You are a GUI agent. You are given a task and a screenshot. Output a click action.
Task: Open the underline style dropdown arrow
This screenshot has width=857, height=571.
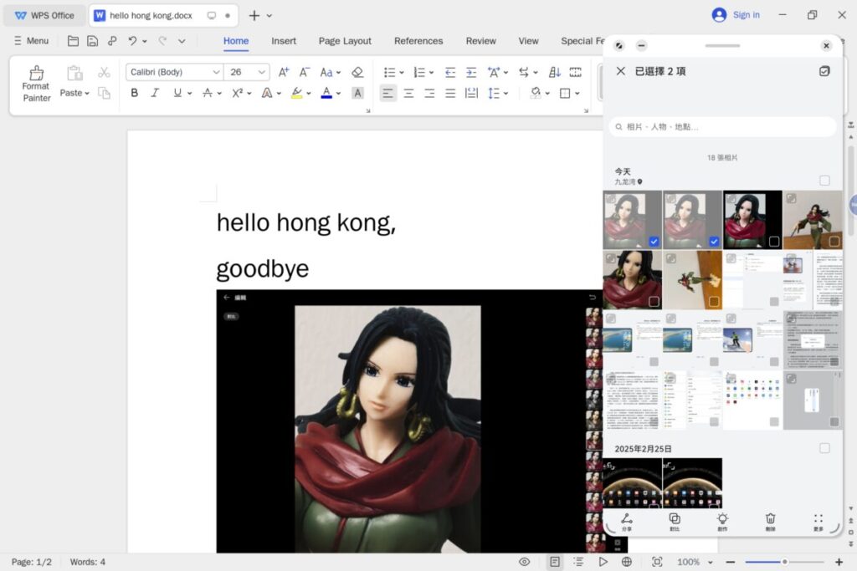coord(190,94)
